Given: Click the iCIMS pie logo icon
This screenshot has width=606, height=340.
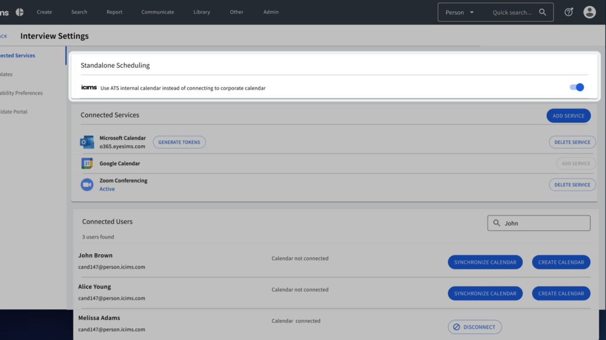Looking at the screenshot, I should [20, 12].
